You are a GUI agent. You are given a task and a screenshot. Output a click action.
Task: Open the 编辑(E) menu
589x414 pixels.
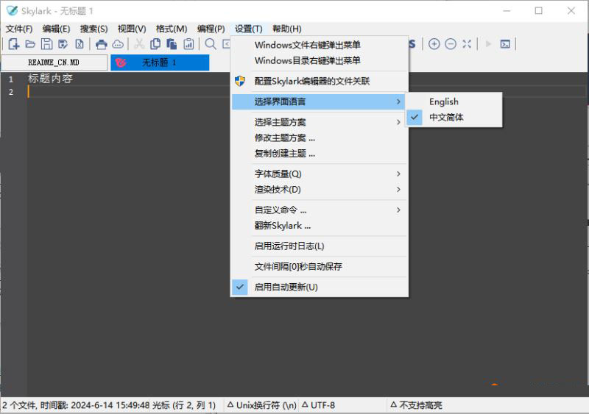click(x=57, y=29)
